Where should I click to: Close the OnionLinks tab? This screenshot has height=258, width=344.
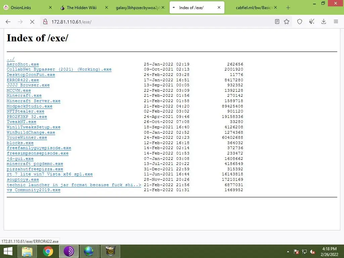point(50,7)
